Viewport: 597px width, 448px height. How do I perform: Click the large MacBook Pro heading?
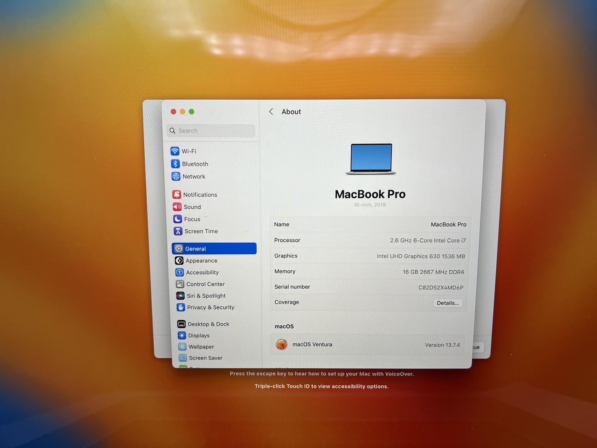tap(370, 194)
